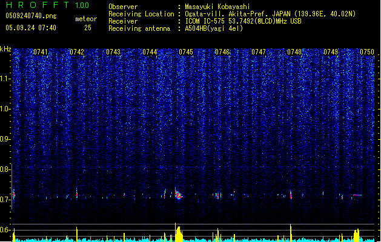Click the kHz axis unit label
381x242 pixels.
coord(5,49)
